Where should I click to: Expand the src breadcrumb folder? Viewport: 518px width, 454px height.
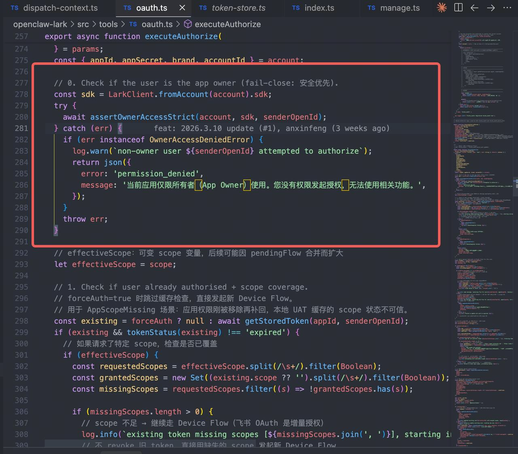(x=83, y=24)
